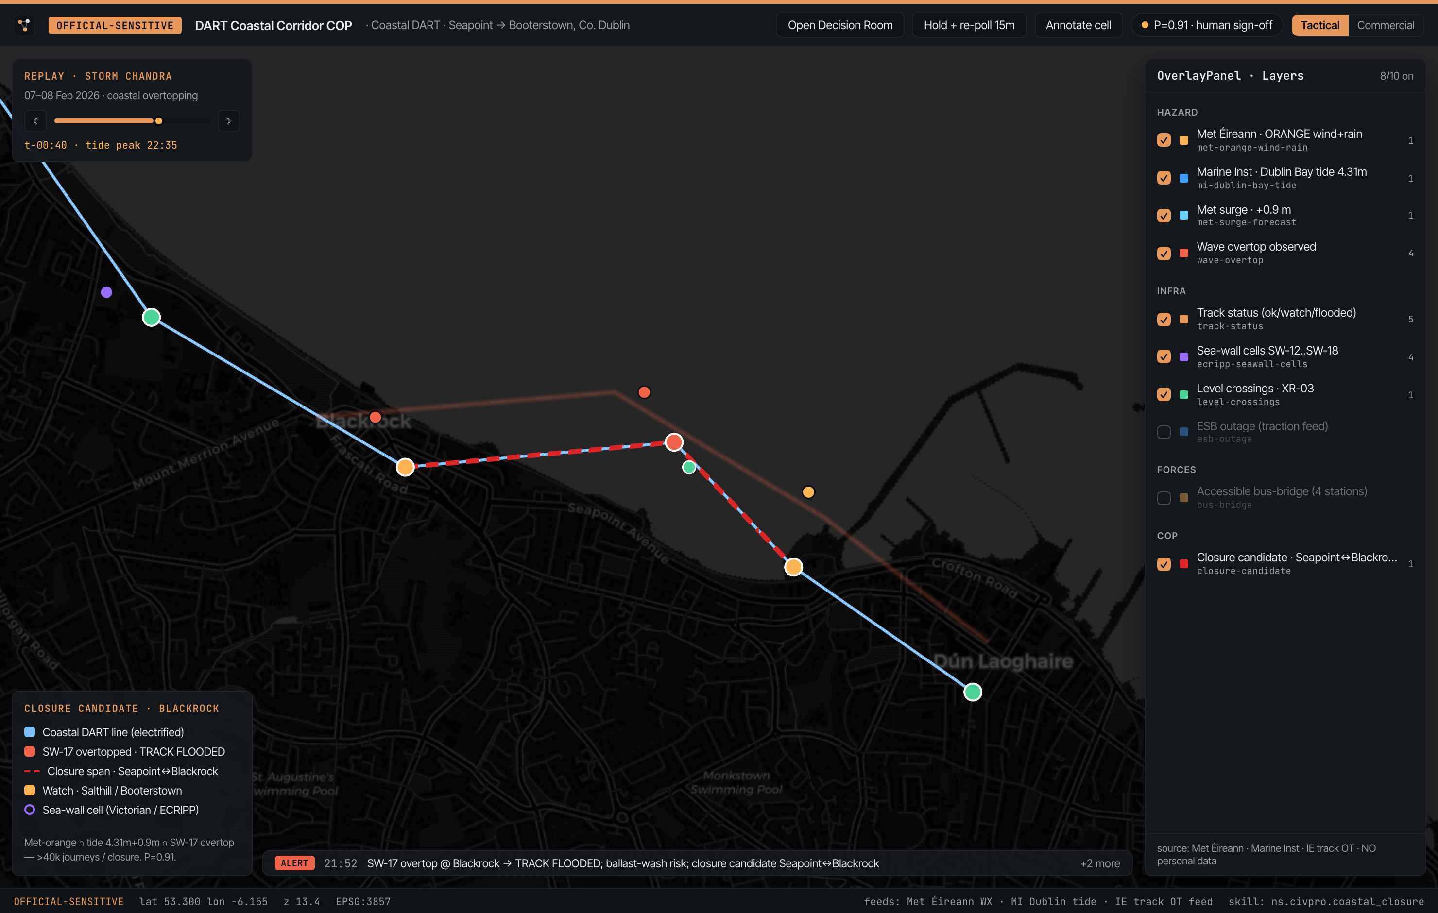This screenshot has height=913, width=1438.
Task: Click Met Éireann orange color swatch
Action: (1183, 140)
